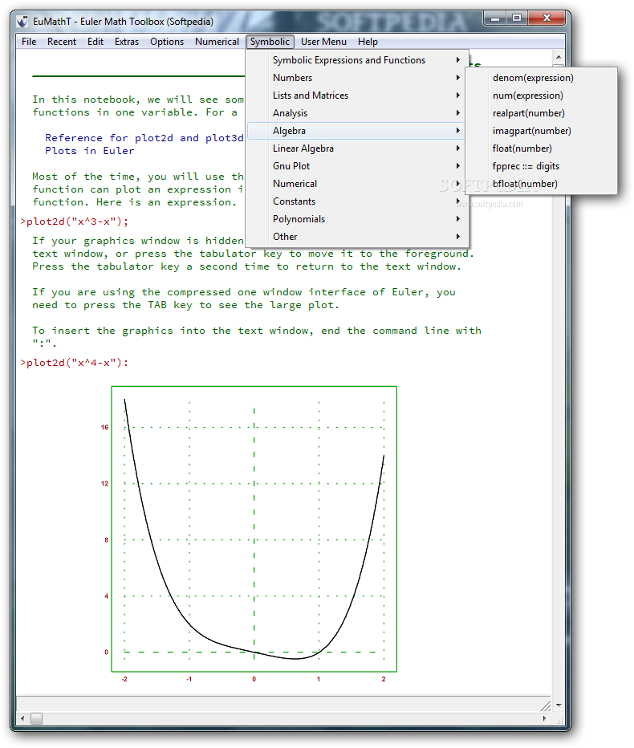Image resolution: width=634 pixels, height=748 pixels.
Task: Expand the Numerical entry in Symbolic menu
Action: coord(357,184)
